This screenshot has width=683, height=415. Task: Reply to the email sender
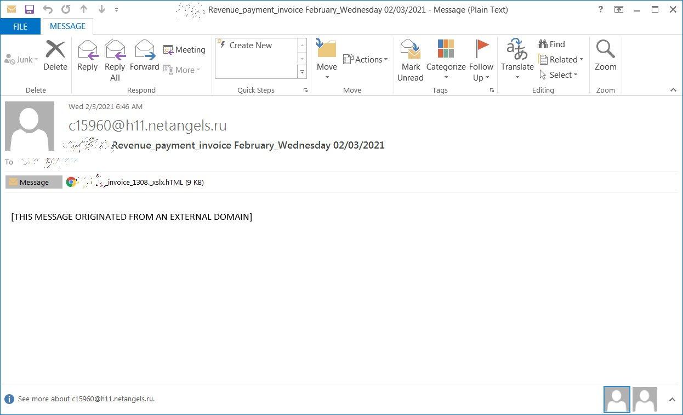[x=87, y=55]
